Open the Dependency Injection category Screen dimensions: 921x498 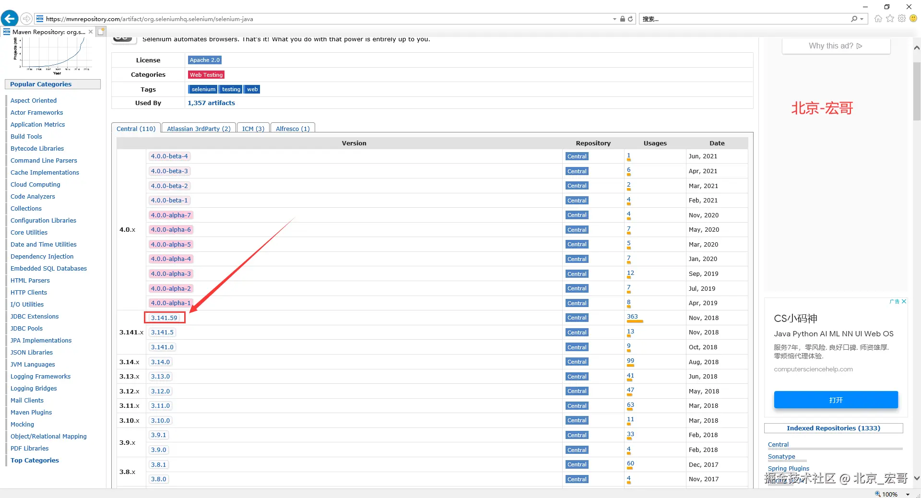(x=42, y=257)
